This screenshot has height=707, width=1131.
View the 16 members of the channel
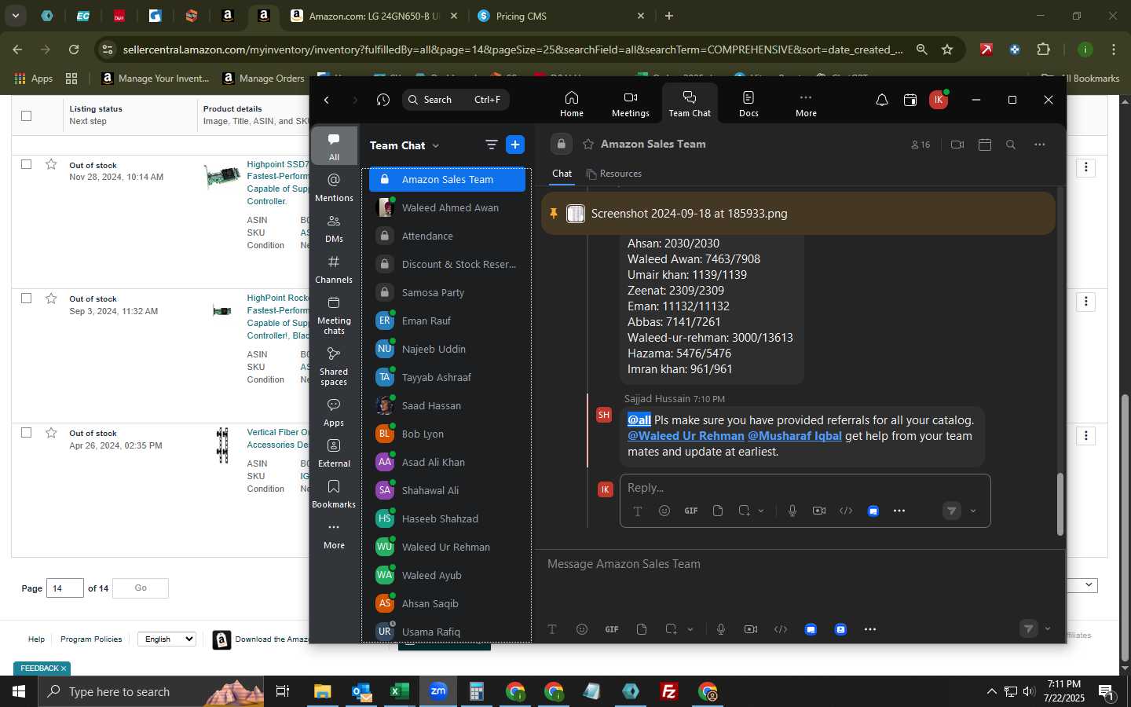click(921, 145)
